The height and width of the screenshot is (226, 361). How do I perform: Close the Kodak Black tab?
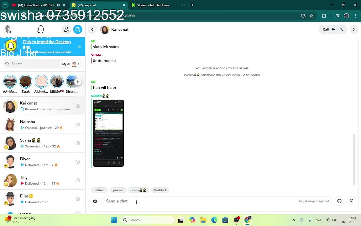tap(64, 5)
